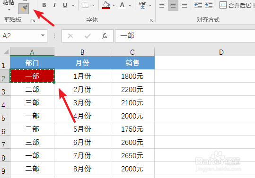Select cell 二部 in row 3
Screen dimensions: 255x178
pos(32,89)
